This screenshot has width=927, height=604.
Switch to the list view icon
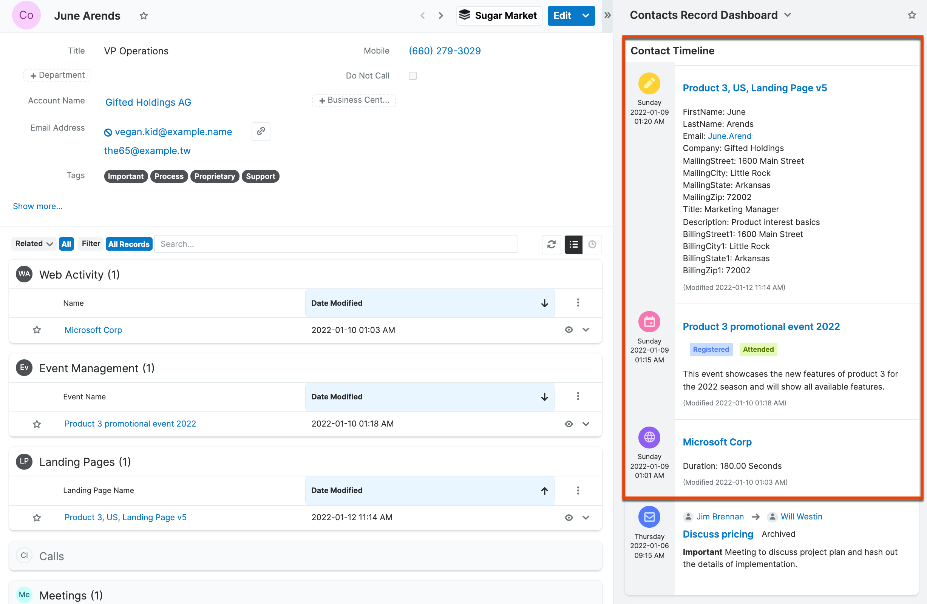[x=573, y=244]
